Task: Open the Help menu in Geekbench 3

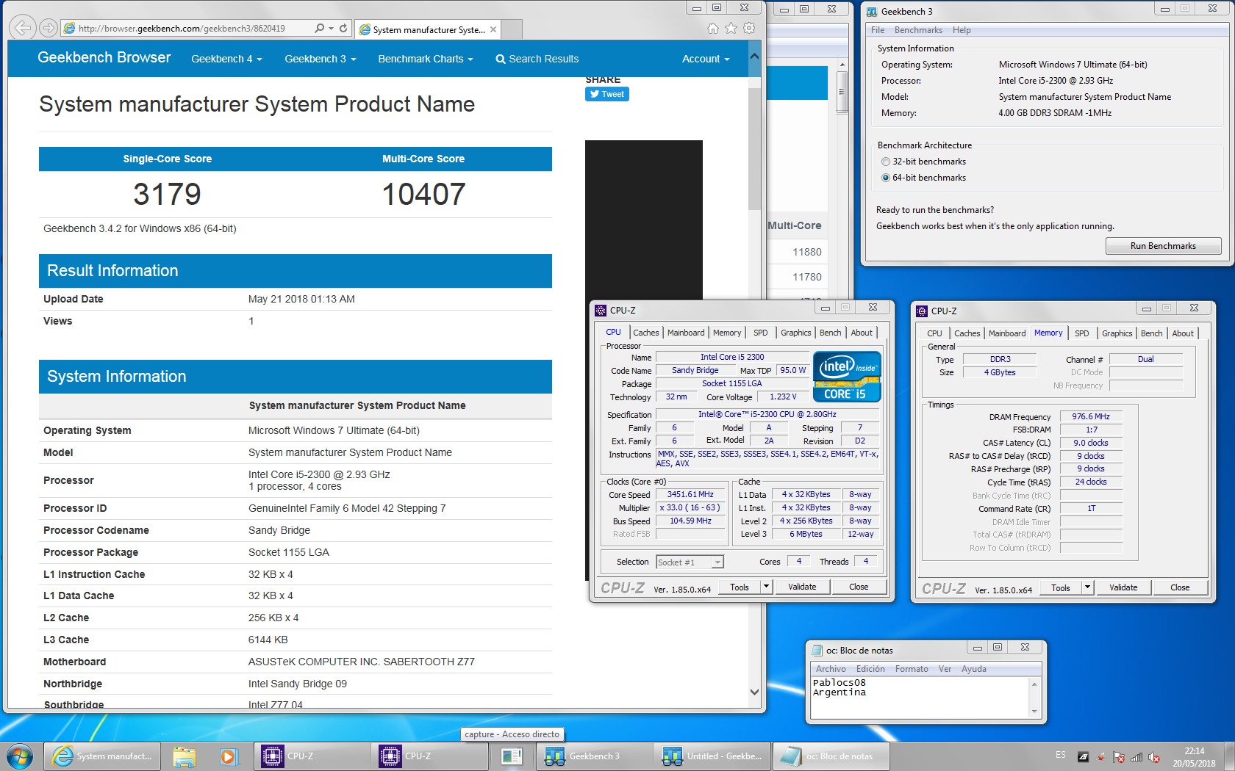Action: click(962, 30)
